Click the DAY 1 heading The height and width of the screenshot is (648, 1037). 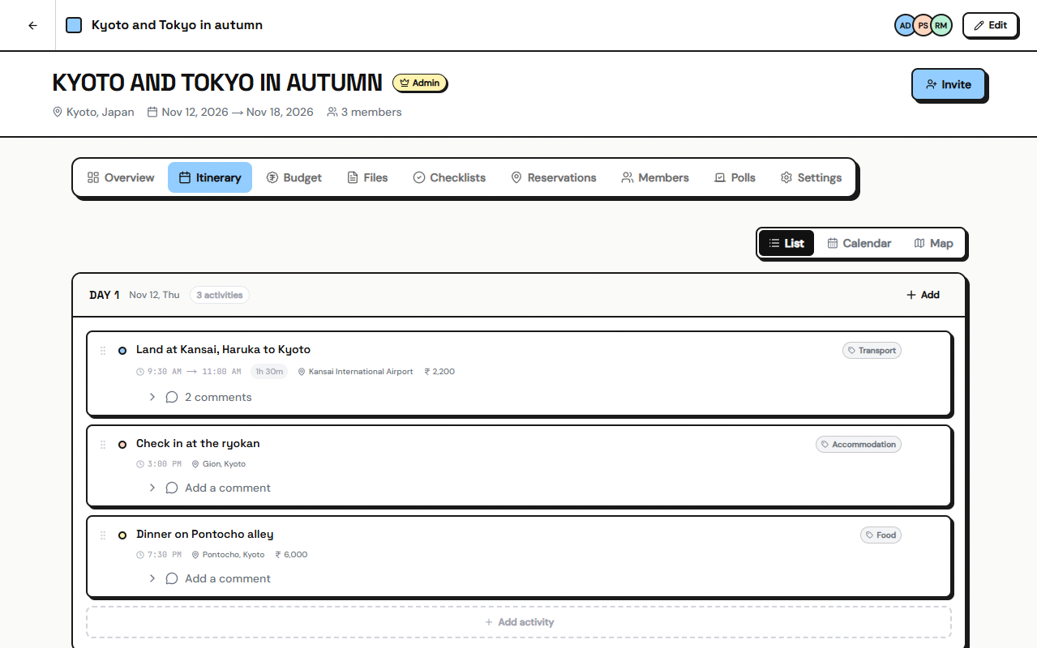(x=105, y=295)
